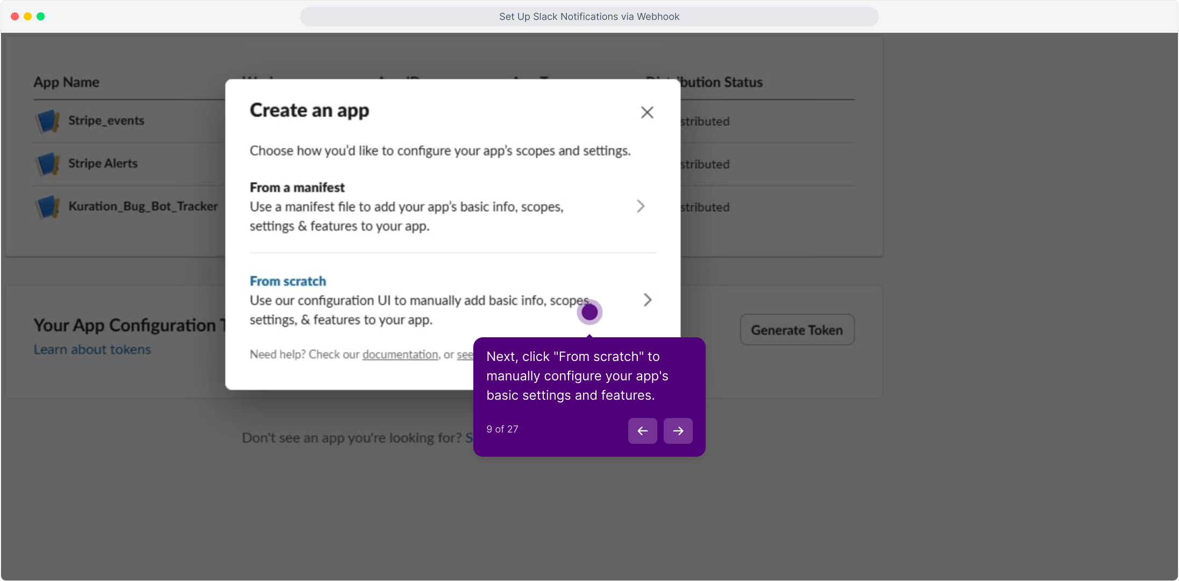
Task: Go to previous tour step arrow
Action: pyautogui.click(x=642, y=431)
